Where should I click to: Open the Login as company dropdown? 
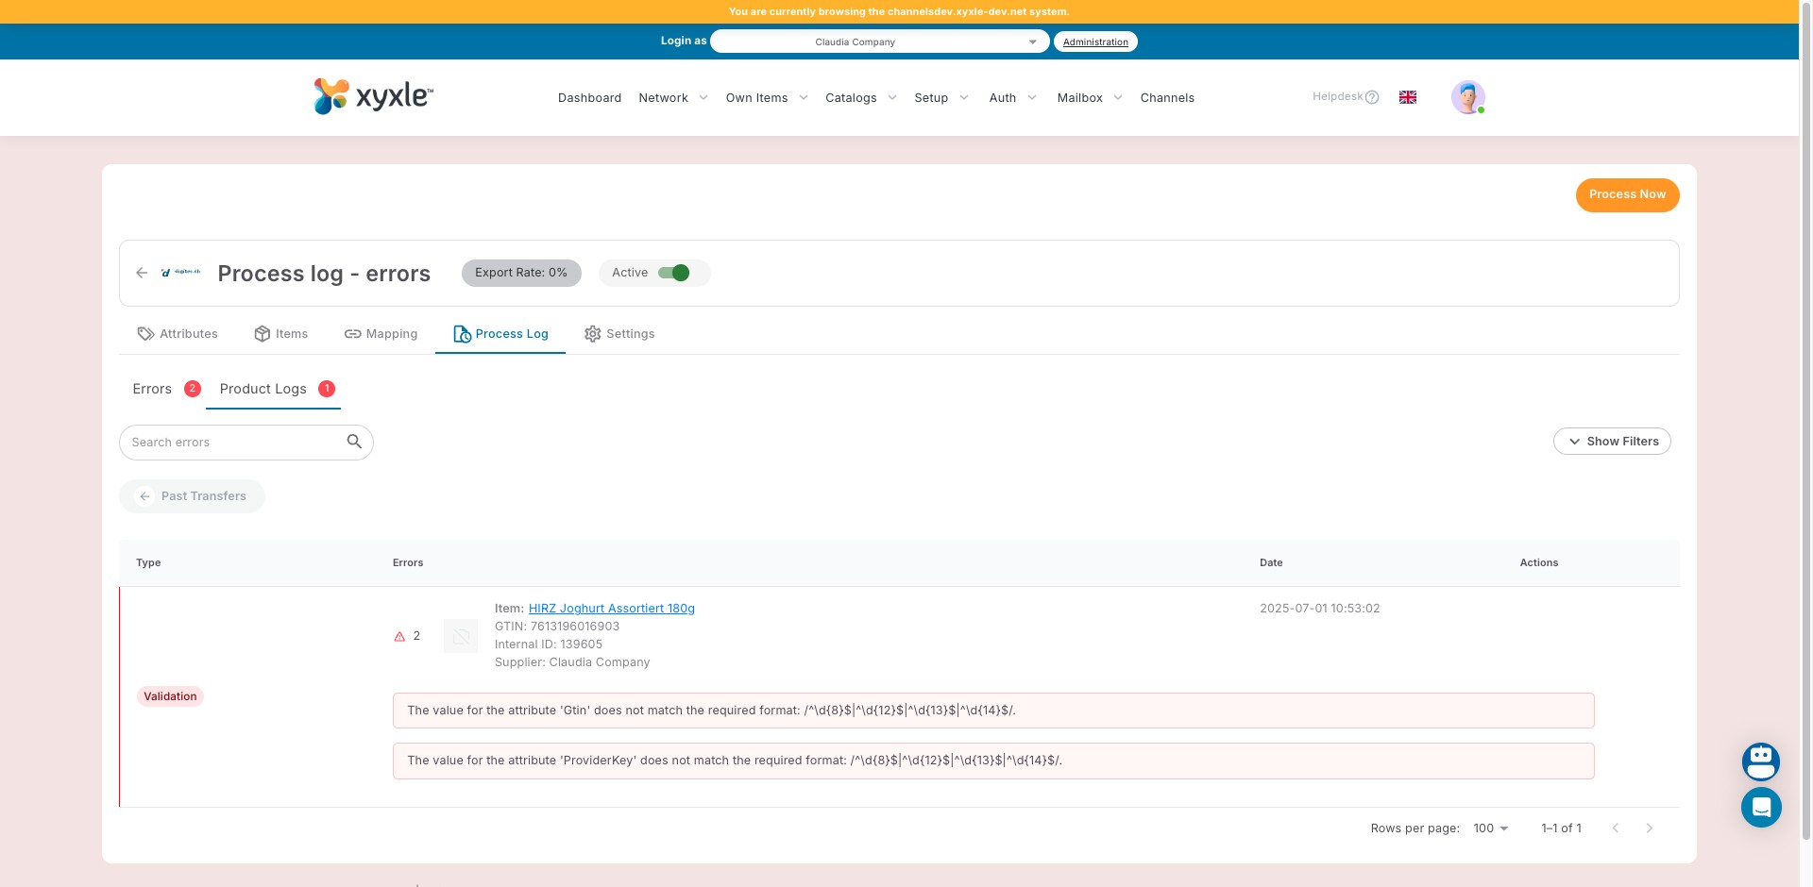tap(878, 42)
